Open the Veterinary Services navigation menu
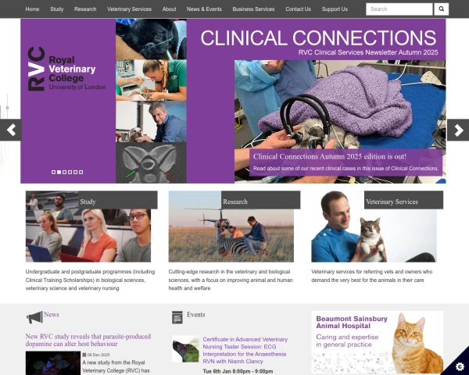The width and height of the screenshot is (469, 375). tap(129, 9)
